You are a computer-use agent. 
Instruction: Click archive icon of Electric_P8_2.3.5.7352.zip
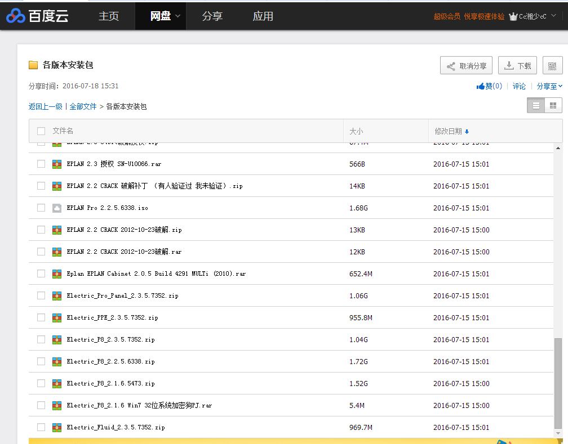point(57,339)
